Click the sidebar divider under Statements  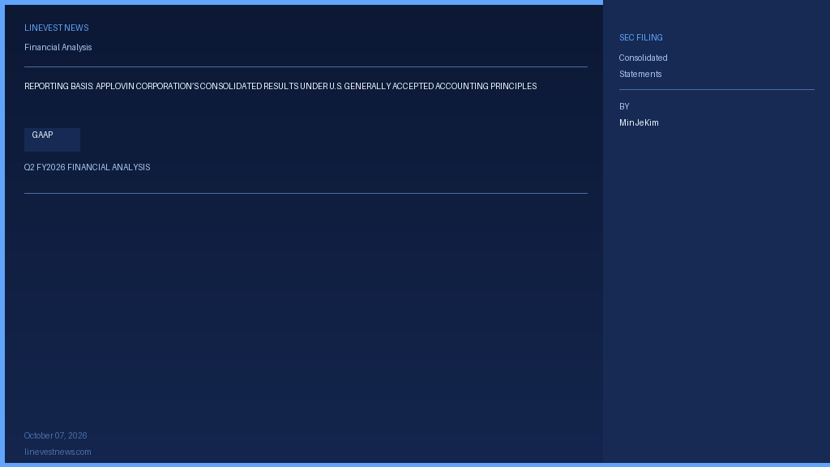(x=717, y=89)
